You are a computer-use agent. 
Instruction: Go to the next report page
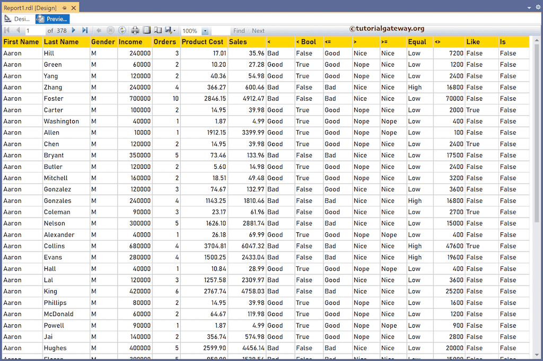coord(74,30)
